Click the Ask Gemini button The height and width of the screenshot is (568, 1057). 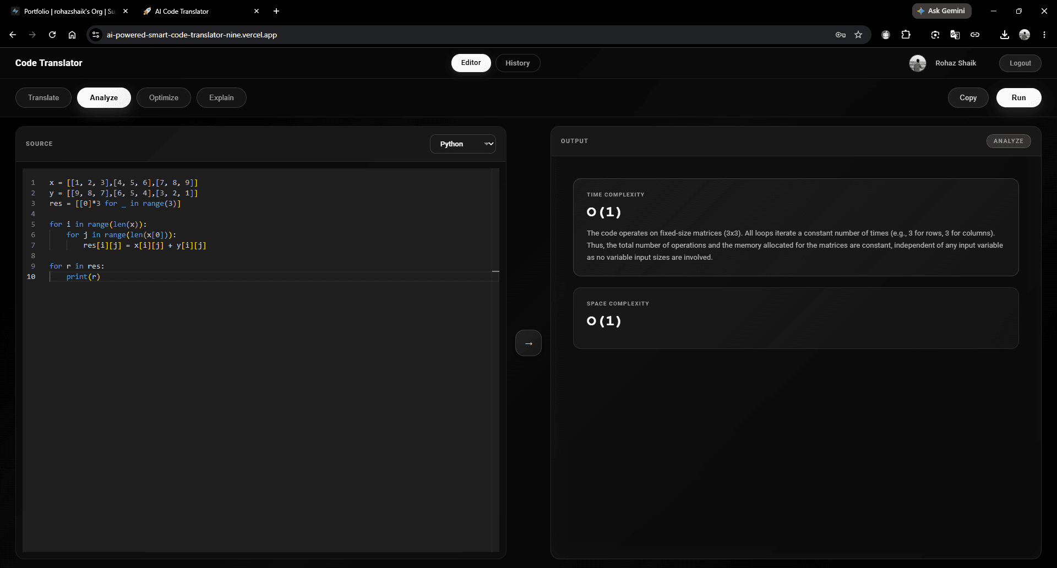941,11
